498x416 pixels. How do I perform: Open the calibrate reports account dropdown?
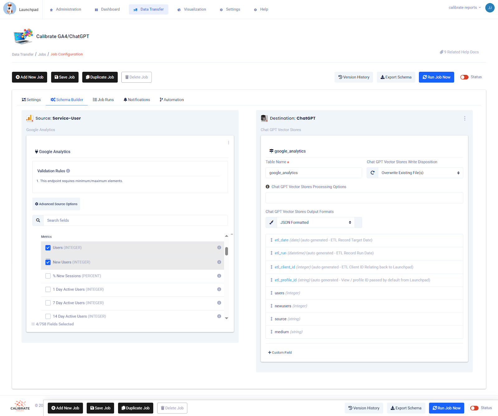pyautogui.click(x=465, y=7)
